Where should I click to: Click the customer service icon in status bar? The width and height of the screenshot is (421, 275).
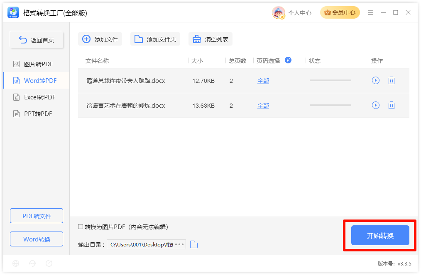coord(32,263)
